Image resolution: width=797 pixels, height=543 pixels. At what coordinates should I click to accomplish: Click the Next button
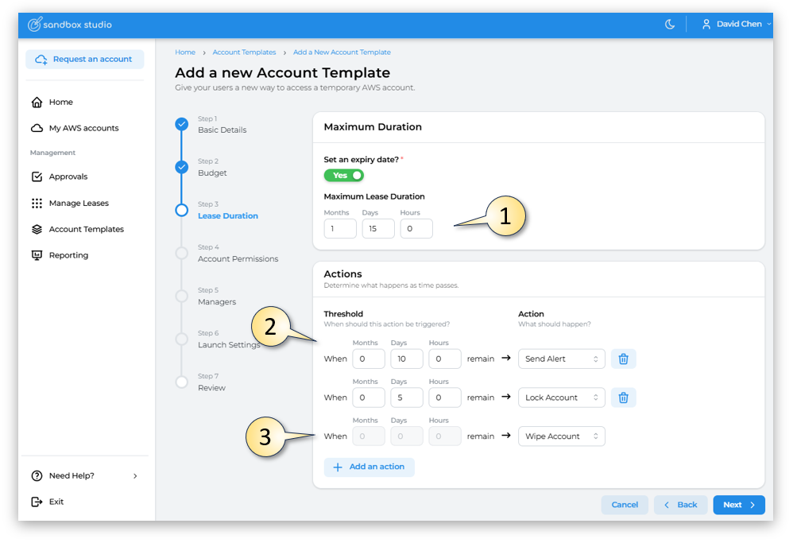[x=738, y=505]
